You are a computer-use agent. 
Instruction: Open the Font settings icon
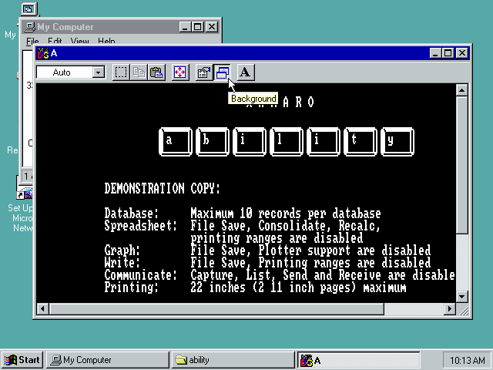[246, 72]
